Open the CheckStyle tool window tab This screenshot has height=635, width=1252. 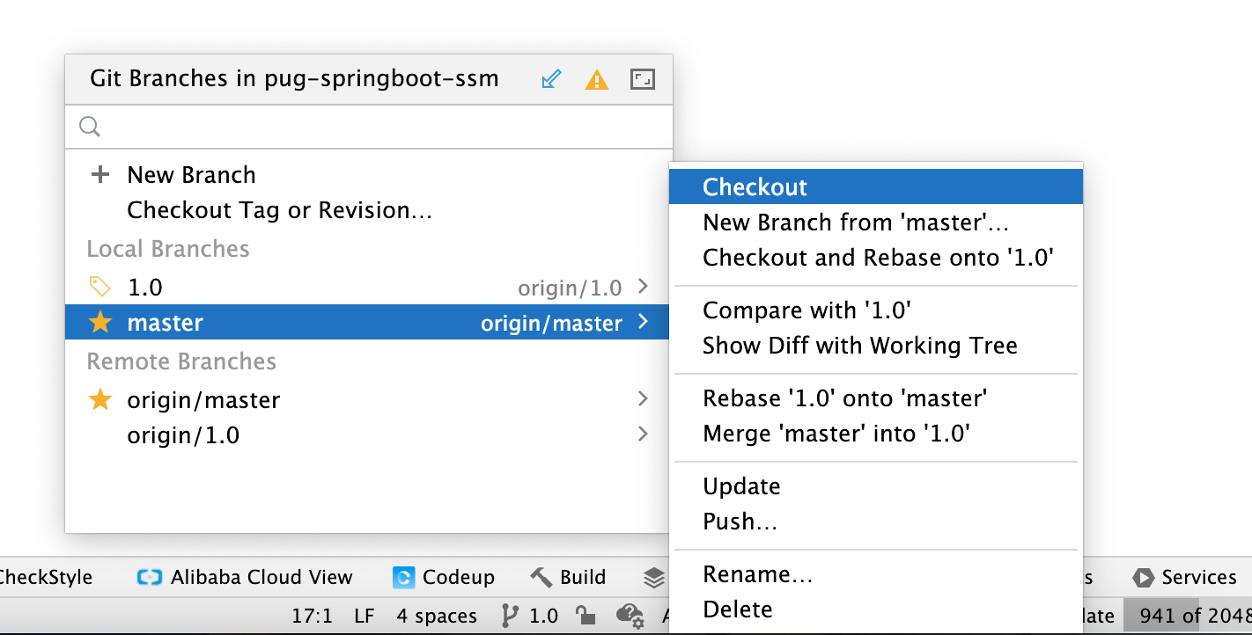click(46, 578)
